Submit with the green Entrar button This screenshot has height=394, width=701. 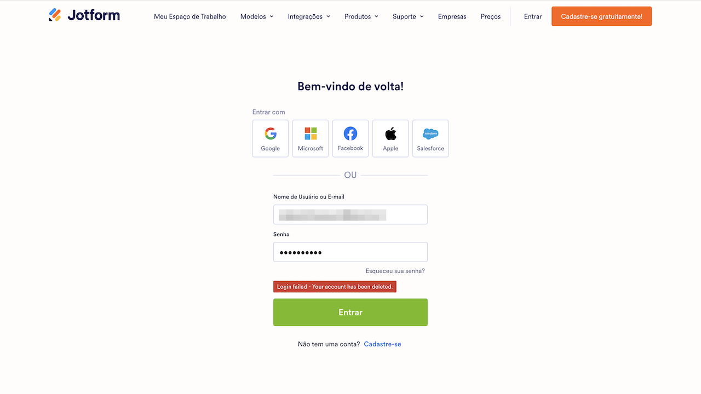350,312
